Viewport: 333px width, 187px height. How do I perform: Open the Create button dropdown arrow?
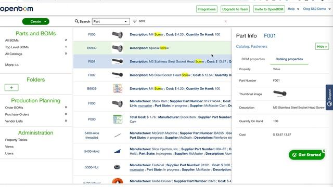point(45,21)
